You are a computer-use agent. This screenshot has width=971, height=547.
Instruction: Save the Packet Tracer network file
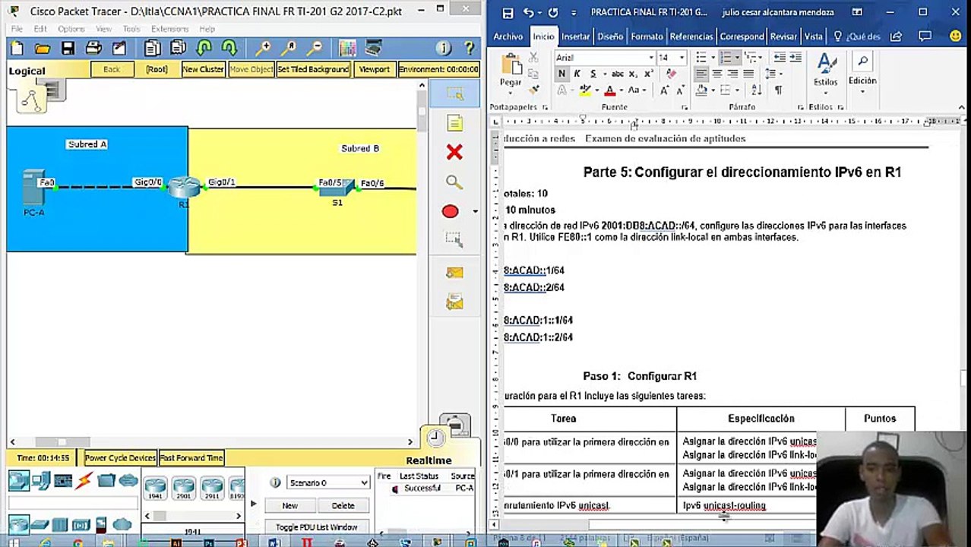tap(68, 48)
